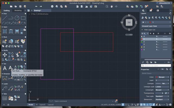Select the Line tool in Draw panel
The height and width of the screenshot is (108, 174).
click(x=5, y=18)
